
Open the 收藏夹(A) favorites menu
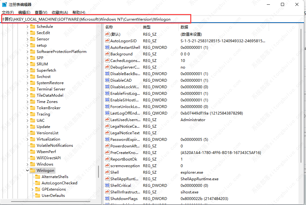60,13
